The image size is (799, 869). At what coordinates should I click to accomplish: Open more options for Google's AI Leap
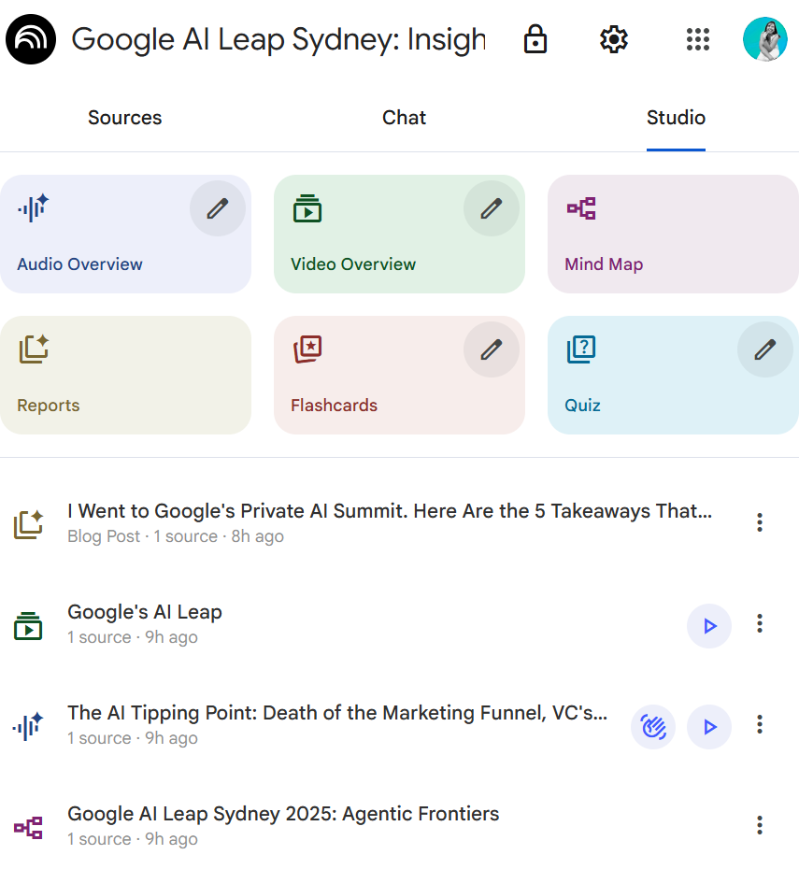pyautogui.click(x=760, y=623)
